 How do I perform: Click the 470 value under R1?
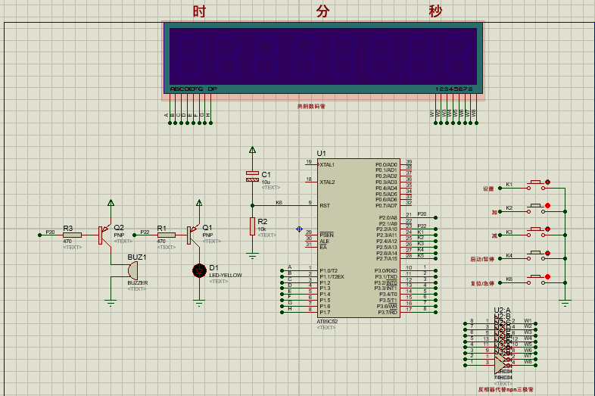click(x=161, y=242)
